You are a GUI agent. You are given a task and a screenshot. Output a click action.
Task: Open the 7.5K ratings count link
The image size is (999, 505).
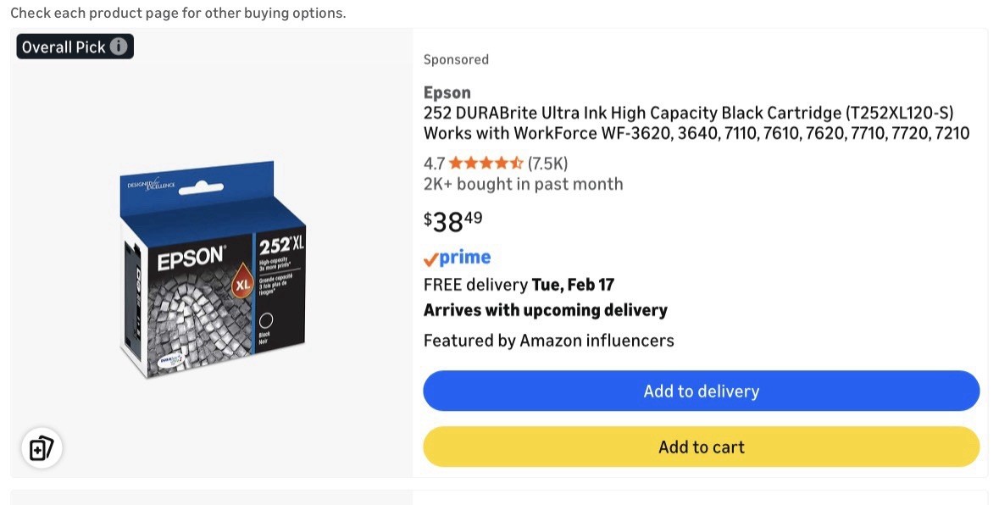(x=547, y=164)
